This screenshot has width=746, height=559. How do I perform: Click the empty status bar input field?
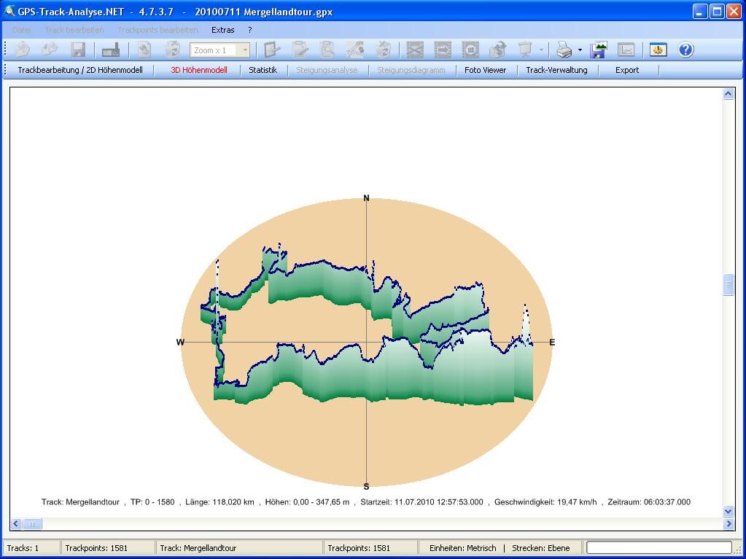658,547
